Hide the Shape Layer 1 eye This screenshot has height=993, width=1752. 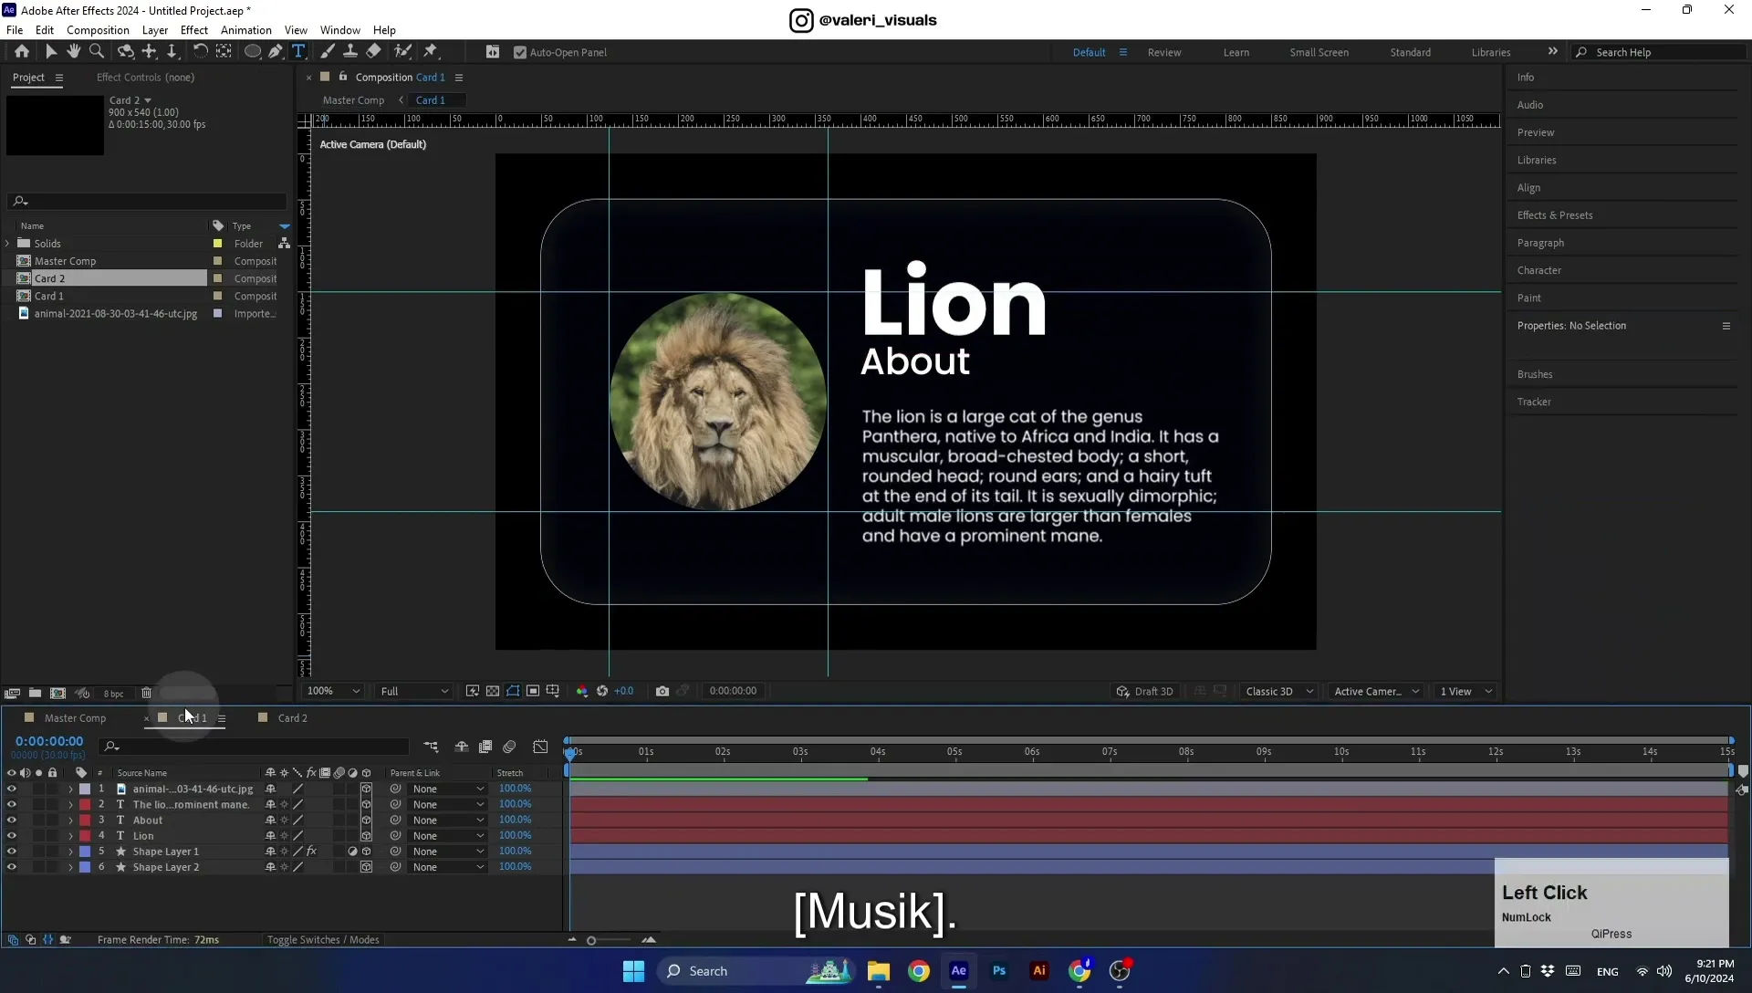tap(12, 852)
